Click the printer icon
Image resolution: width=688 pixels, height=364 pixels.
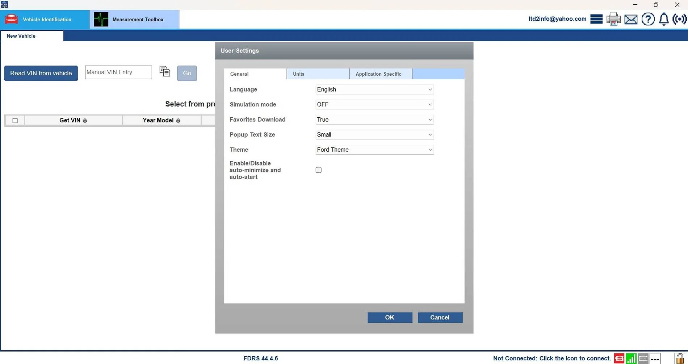coord(613,19)
